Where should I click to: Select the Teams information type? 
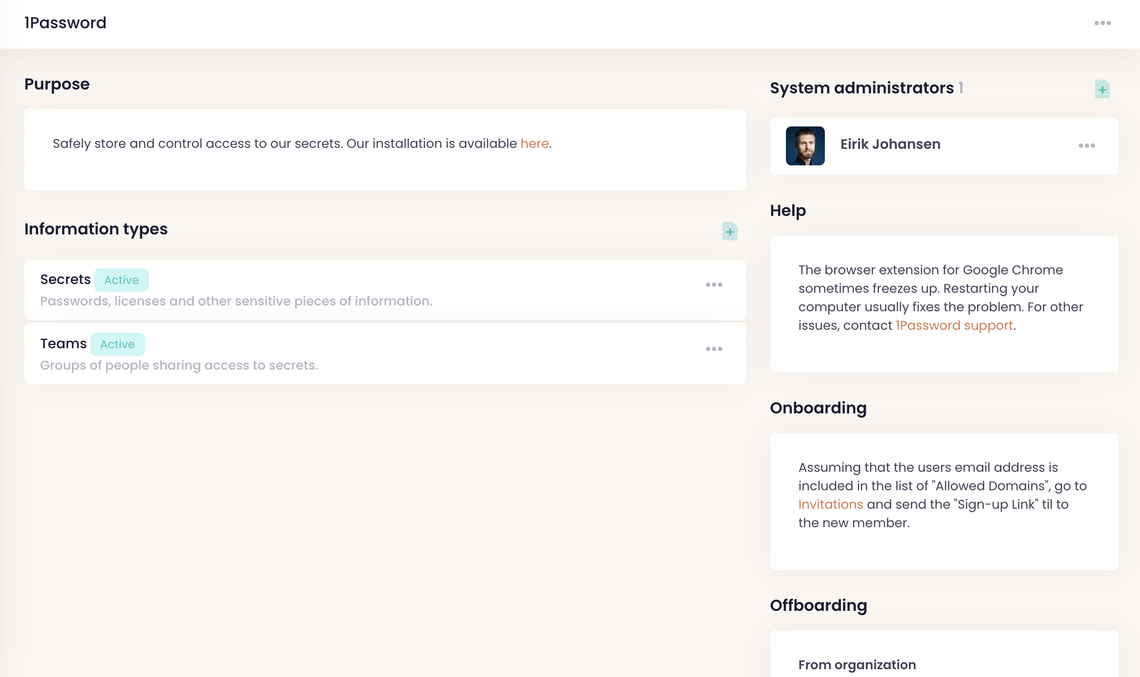(x=63, y=344)
